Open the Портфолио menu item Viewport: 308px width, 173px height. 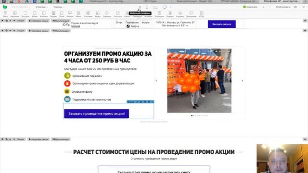click(132, 23)
